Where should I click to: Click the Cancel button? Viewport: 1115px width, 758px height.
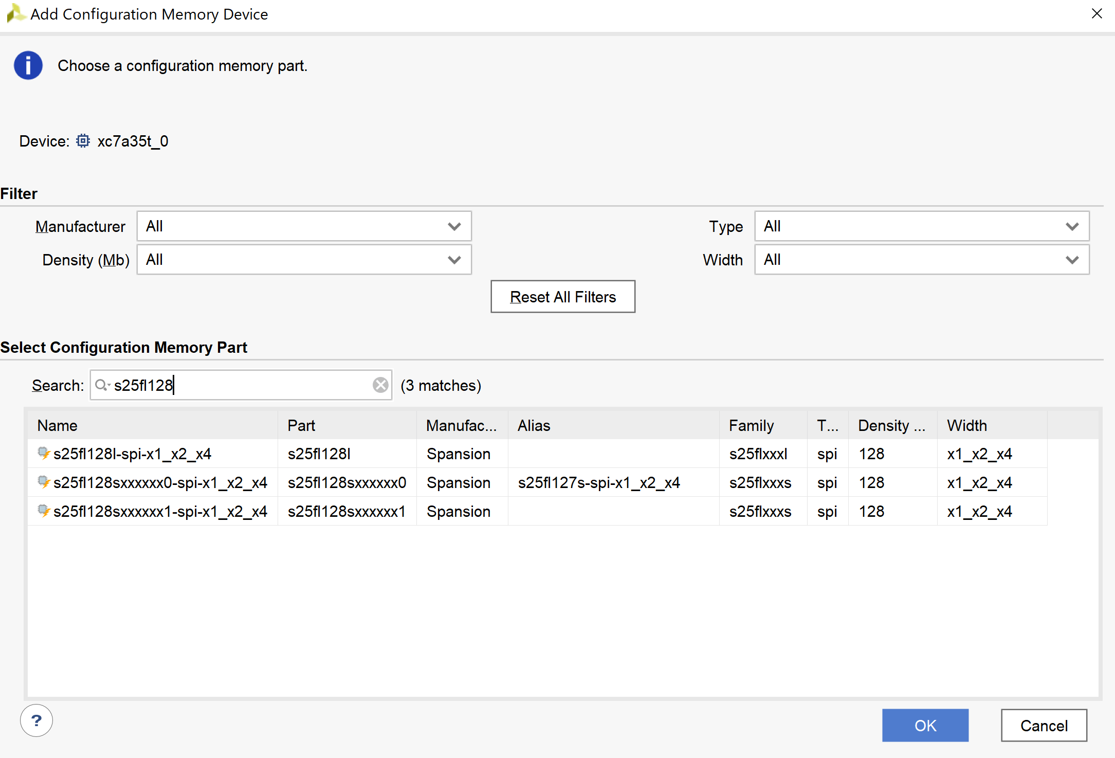(x=1044, y=725)
